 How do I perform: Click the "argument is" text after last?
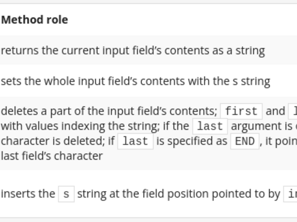[264, 126]
